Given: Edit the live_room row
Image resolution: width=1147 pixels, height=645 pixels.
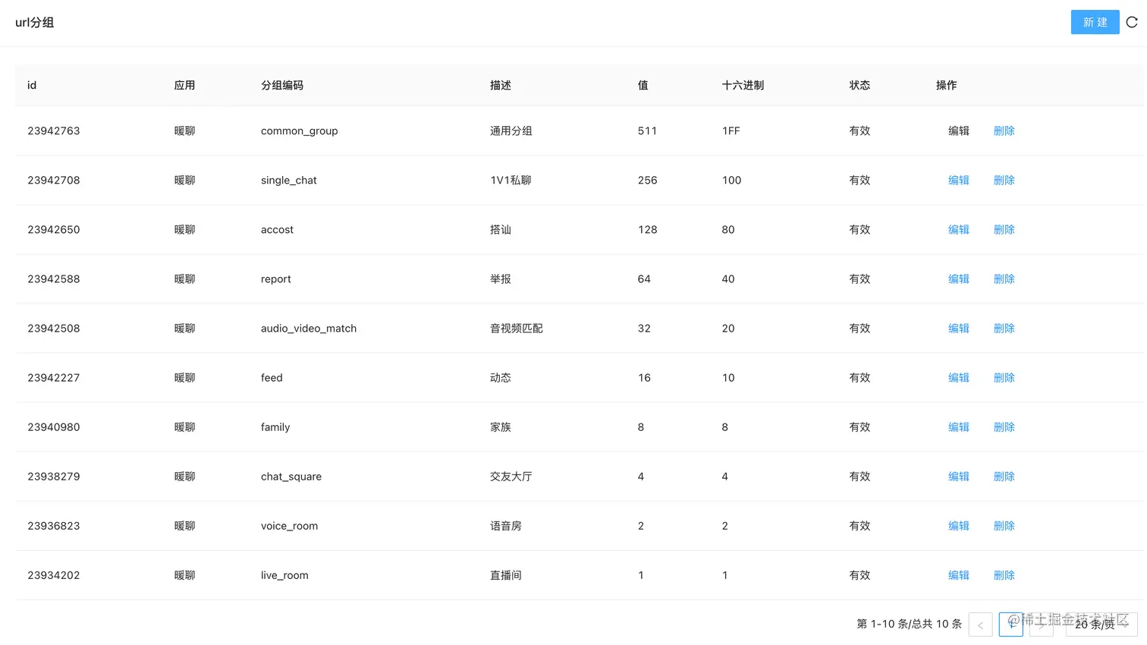Looking at the screenshot, I should [x=959, y=574].
